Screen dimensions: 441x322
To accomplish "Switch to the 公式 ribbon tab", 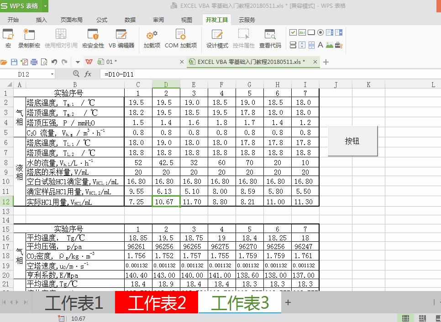I will [x=101, y=20].
